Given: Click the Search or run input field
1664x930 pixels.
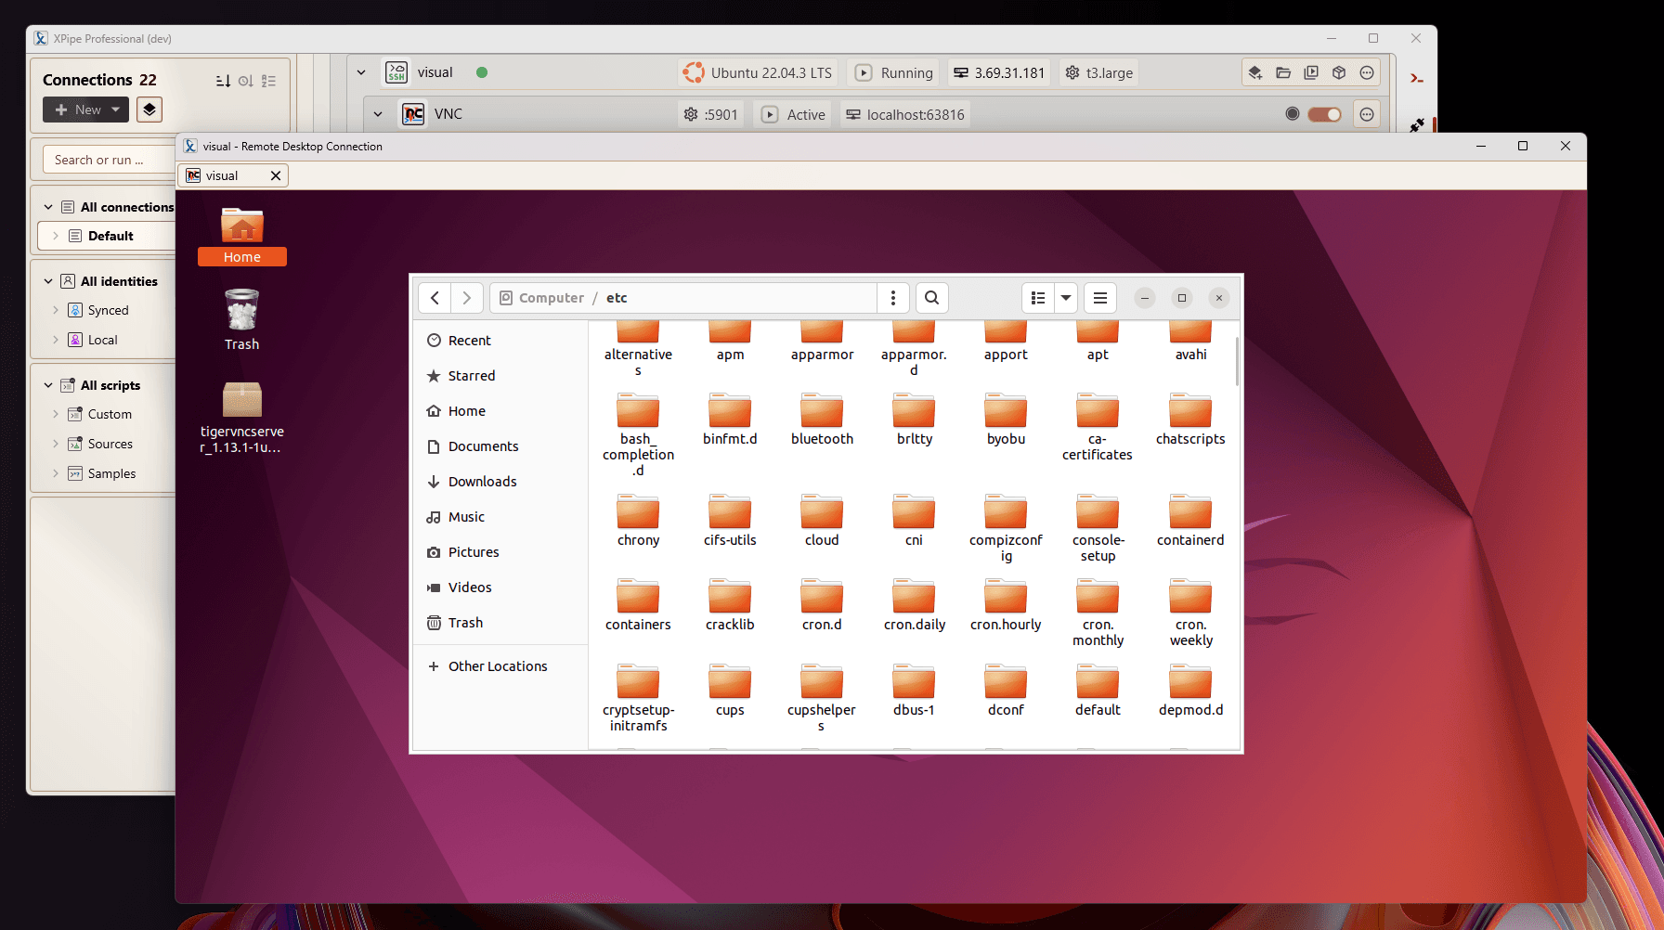Looking at the screenshot, I should pyautogui.click(x=109, y=160).
